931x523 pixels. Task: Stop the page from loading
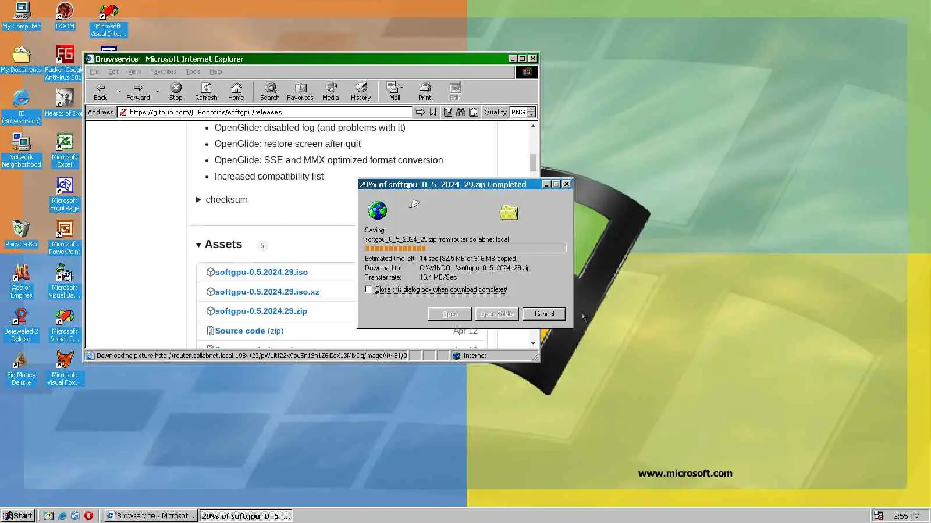pyautogui.click(x=176, y=91)
